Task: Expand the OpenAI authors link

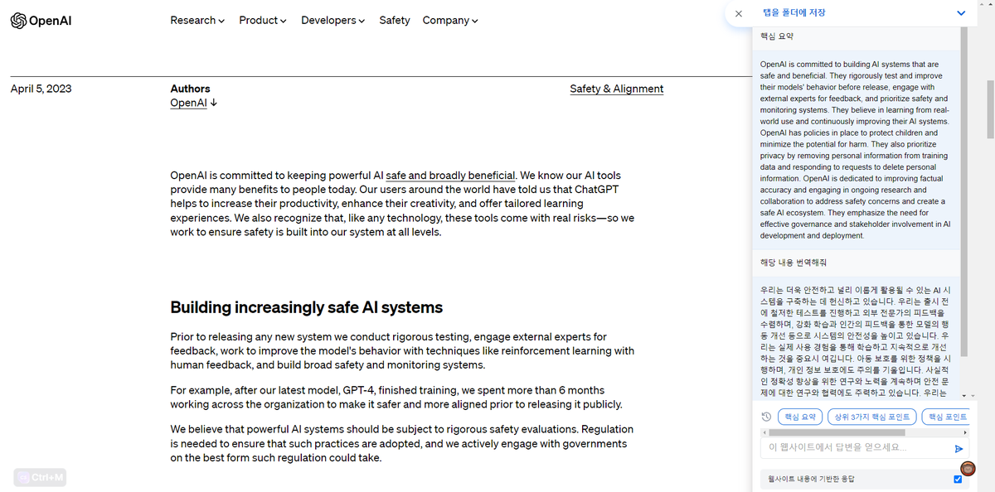Action: (x=194, y=103)
